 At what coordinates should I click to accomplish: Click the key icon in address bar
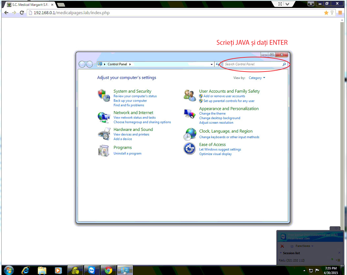click(332, 13)
